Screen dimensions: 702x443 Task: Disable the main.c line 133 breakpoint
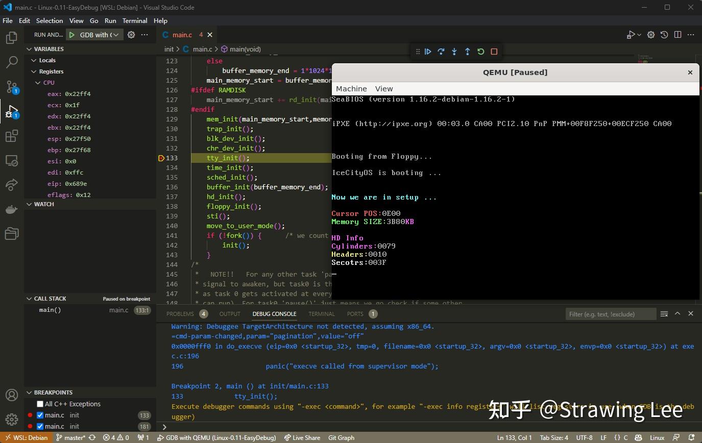pyautogui.click(x=40, y=415)
